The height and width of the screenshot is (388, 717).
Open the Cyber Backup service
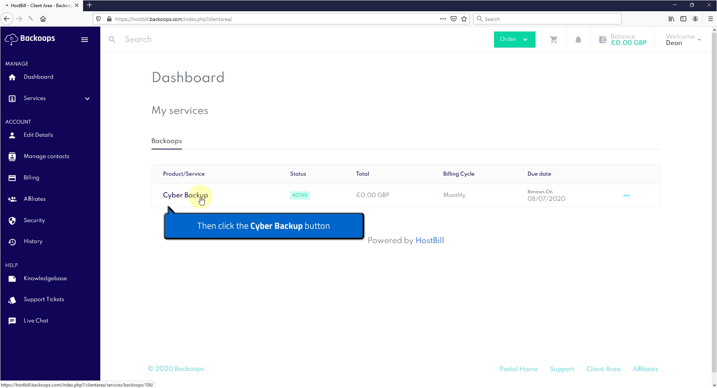click(185, 195)
